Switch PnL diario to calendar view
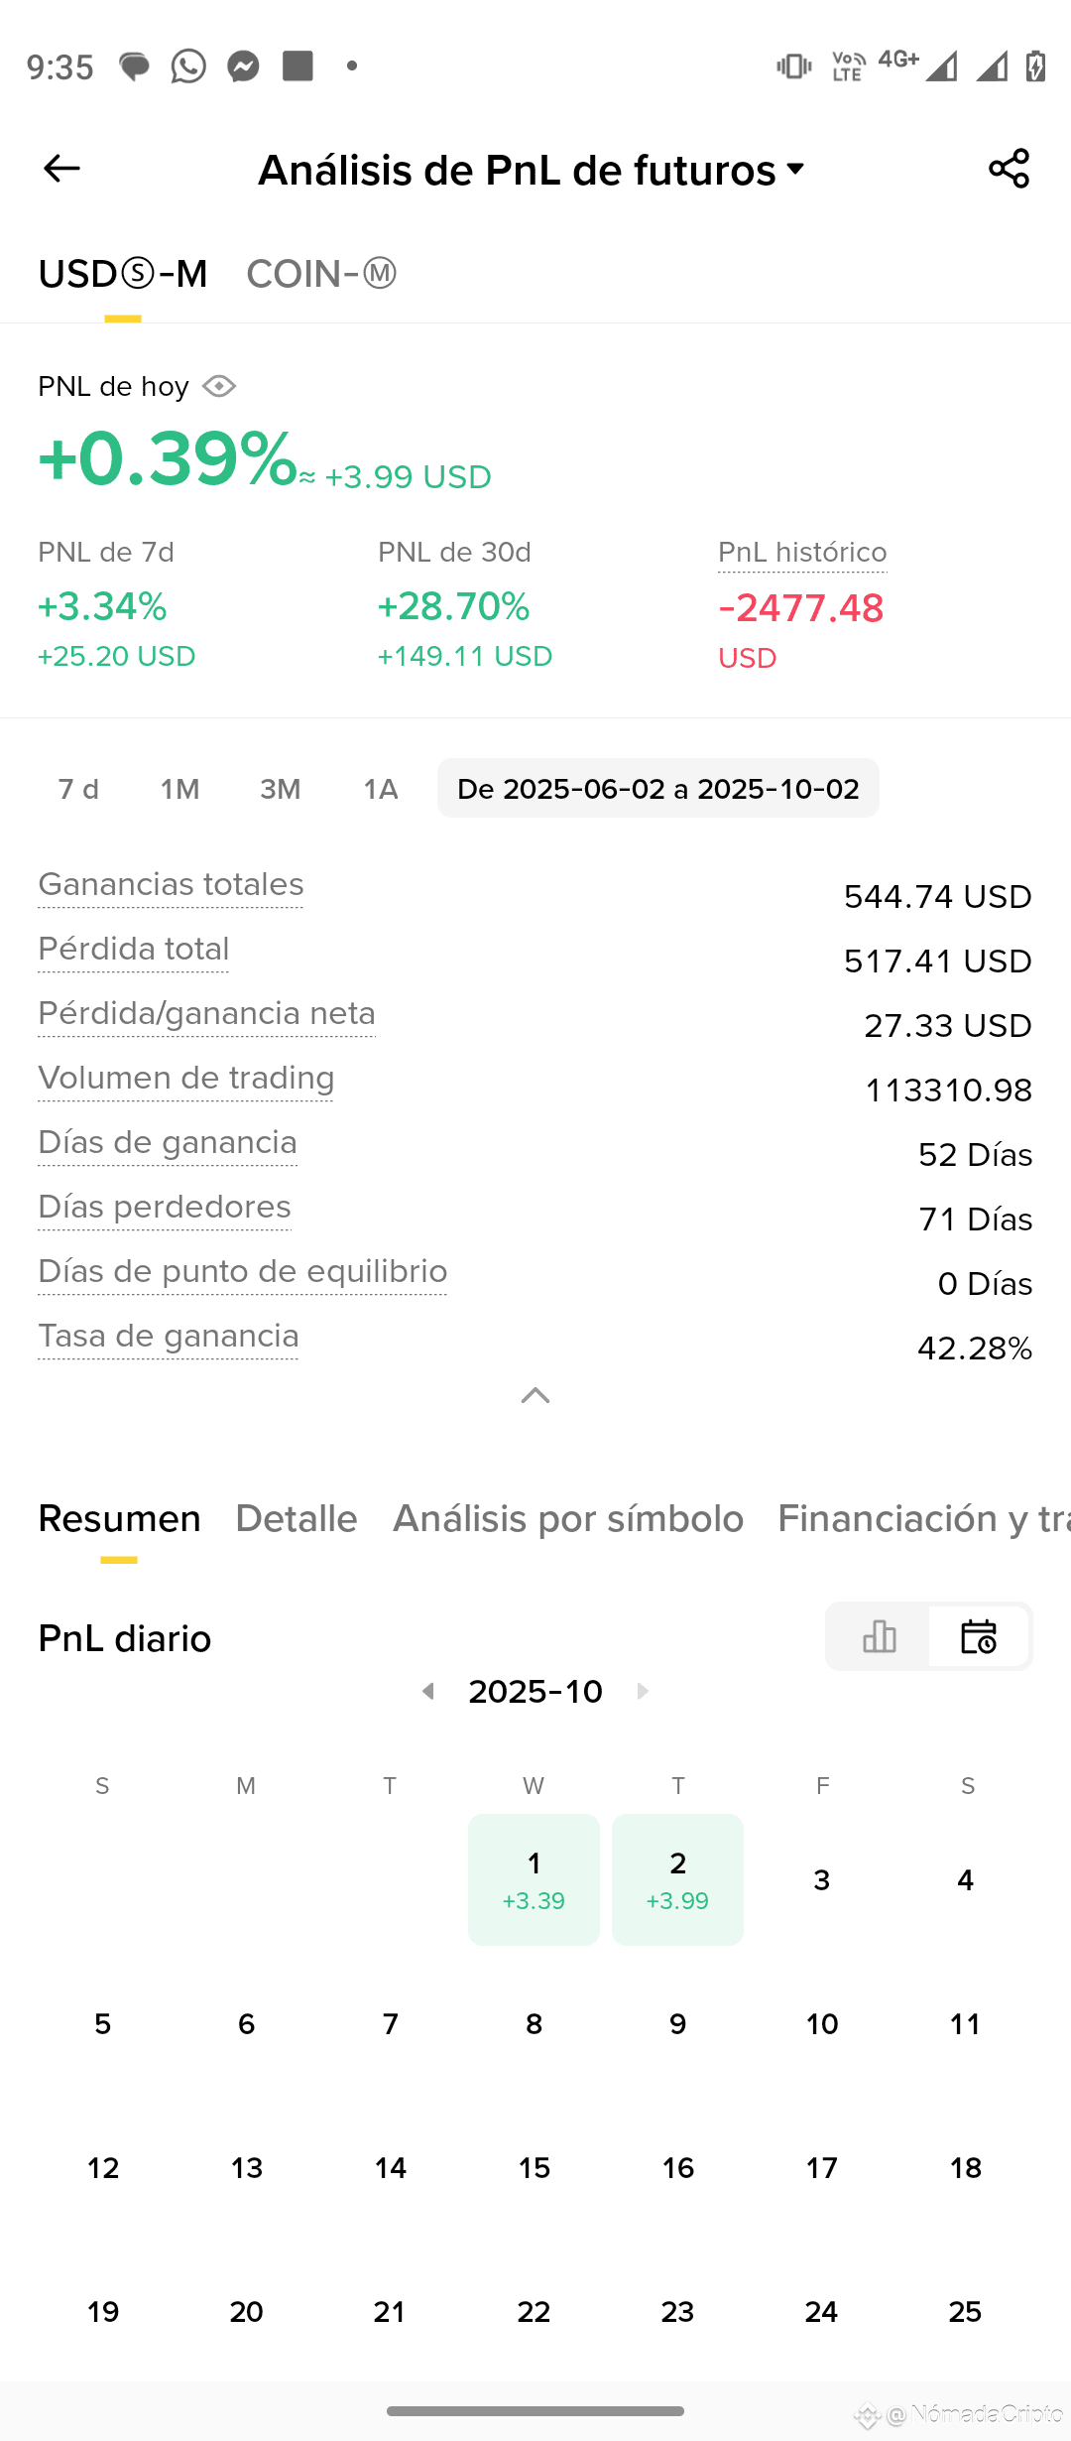The image size is (1071, 2441). point(979,1636)
